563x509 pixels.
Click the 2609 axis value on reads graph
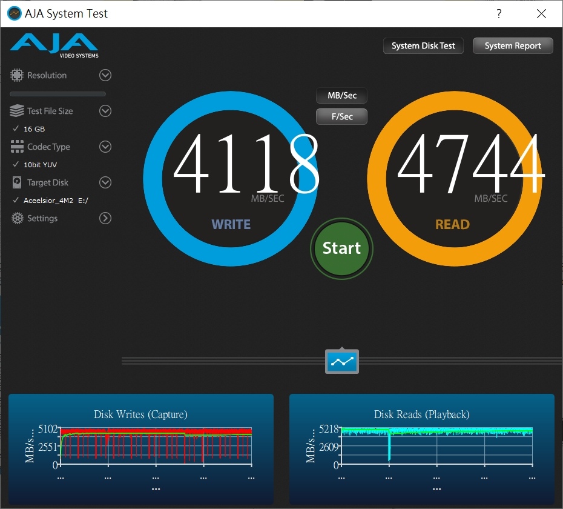click(x=329, y=447)
